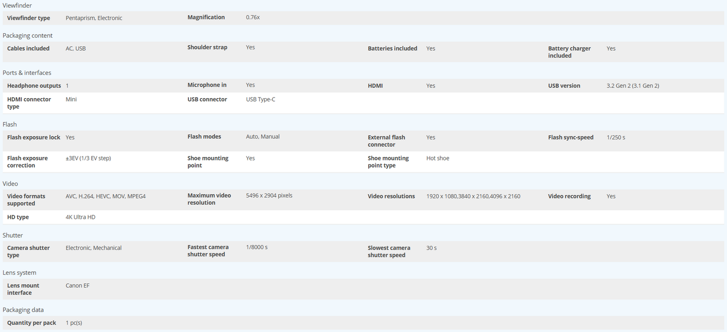Click the 3.2 Gen 2 (3.1 Gen 2) value
The width and height of the screenshot is (727, 332).
coord(632,86)
